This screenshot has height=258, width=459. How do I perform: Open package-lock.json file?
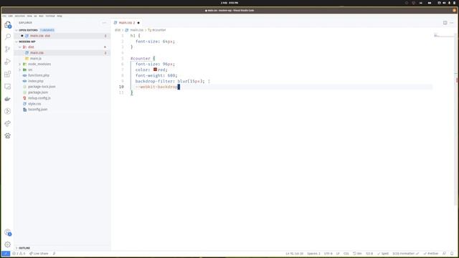click(62, 87)
